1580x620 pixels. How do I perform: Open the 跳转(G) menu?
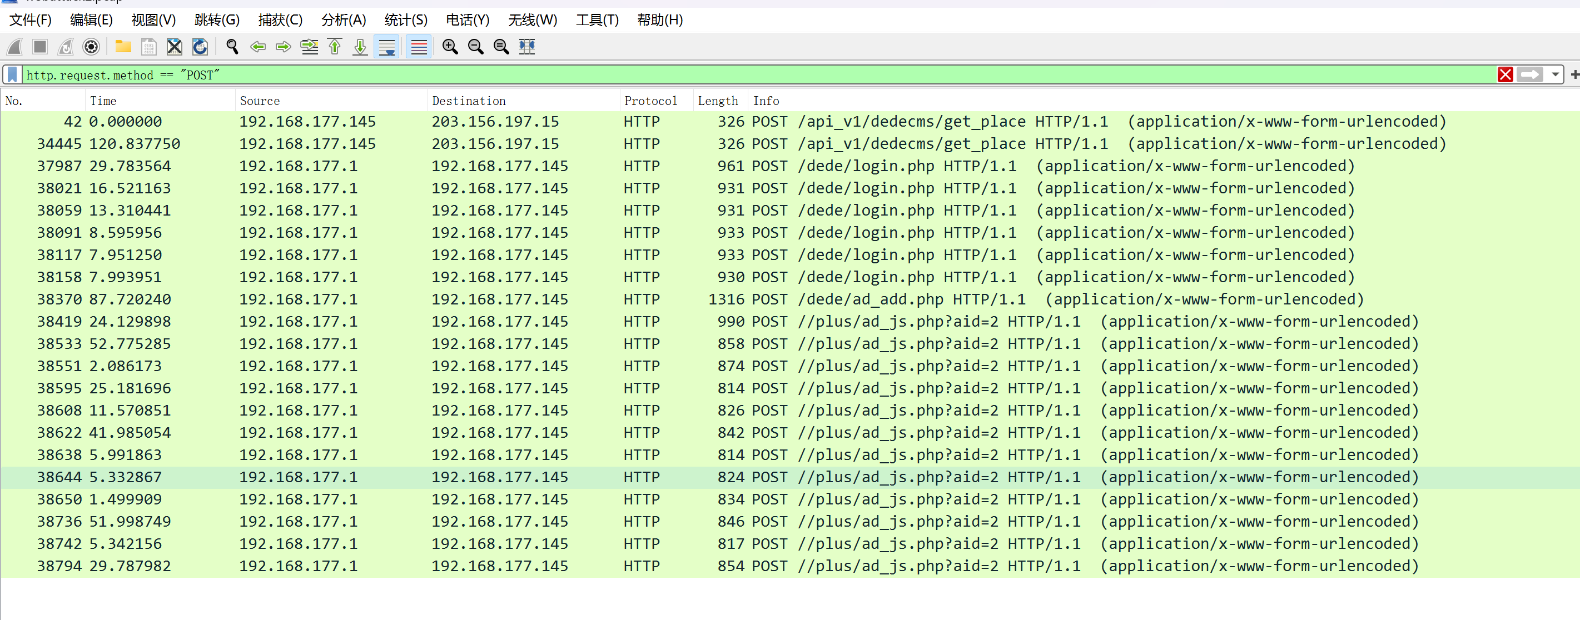pos(216,20)
